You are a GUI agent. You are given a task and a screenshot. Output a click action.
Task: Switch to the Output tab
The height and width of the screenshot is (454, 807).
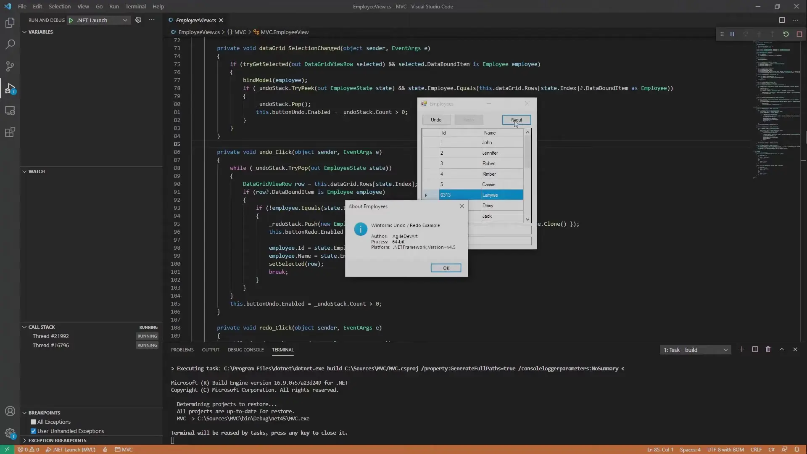click(211, 350)
